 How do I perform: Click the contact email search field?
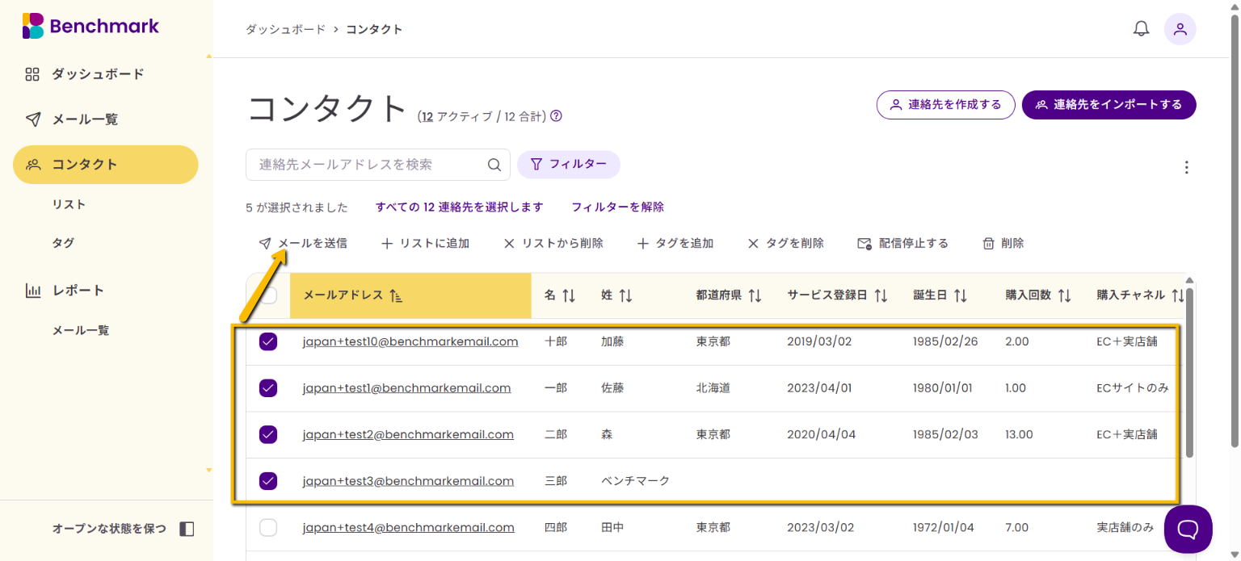[378, 165]
